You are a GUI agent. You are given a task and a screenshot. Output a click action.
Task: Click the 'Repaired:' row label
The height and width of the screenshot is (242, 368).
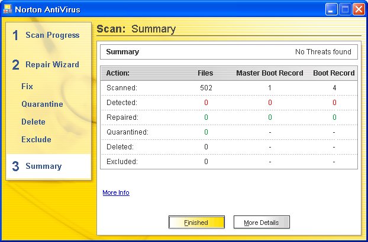122,117
